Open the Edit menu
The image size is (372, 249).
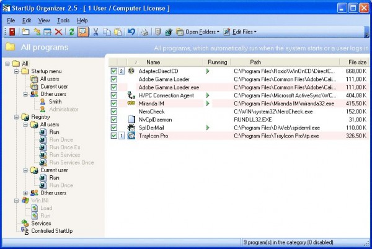point(27,20)
